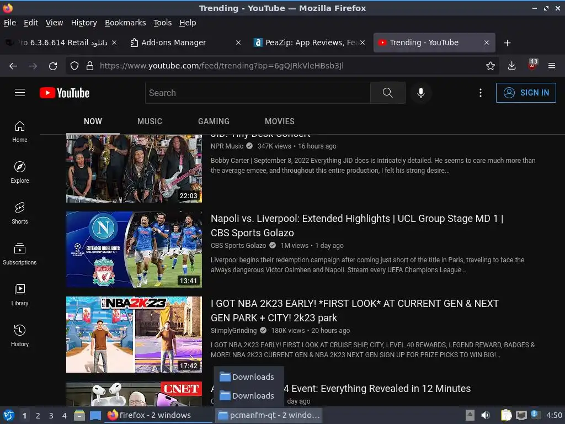Close the PeaZip App Reviews tab
Screen dimensions: 565x424
(363, 43)
